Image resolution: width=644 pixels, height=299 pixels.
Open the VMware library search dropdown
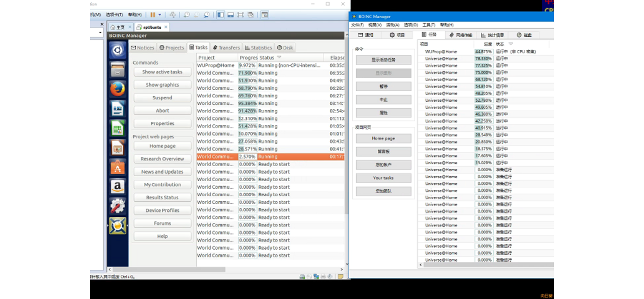coord(101,33)
